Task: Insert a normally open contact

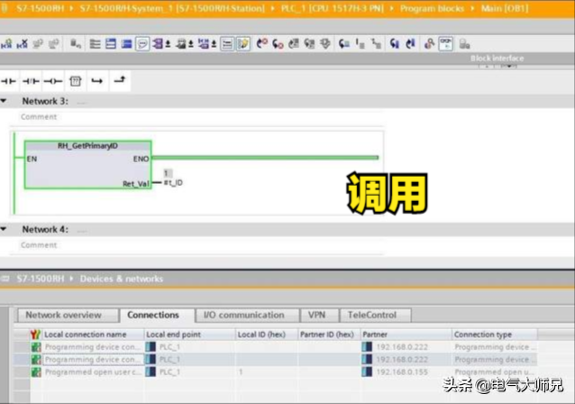Action: [9, 81]
